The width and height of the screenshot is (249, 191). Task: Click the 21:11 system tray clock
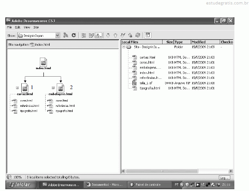point(226,185)
